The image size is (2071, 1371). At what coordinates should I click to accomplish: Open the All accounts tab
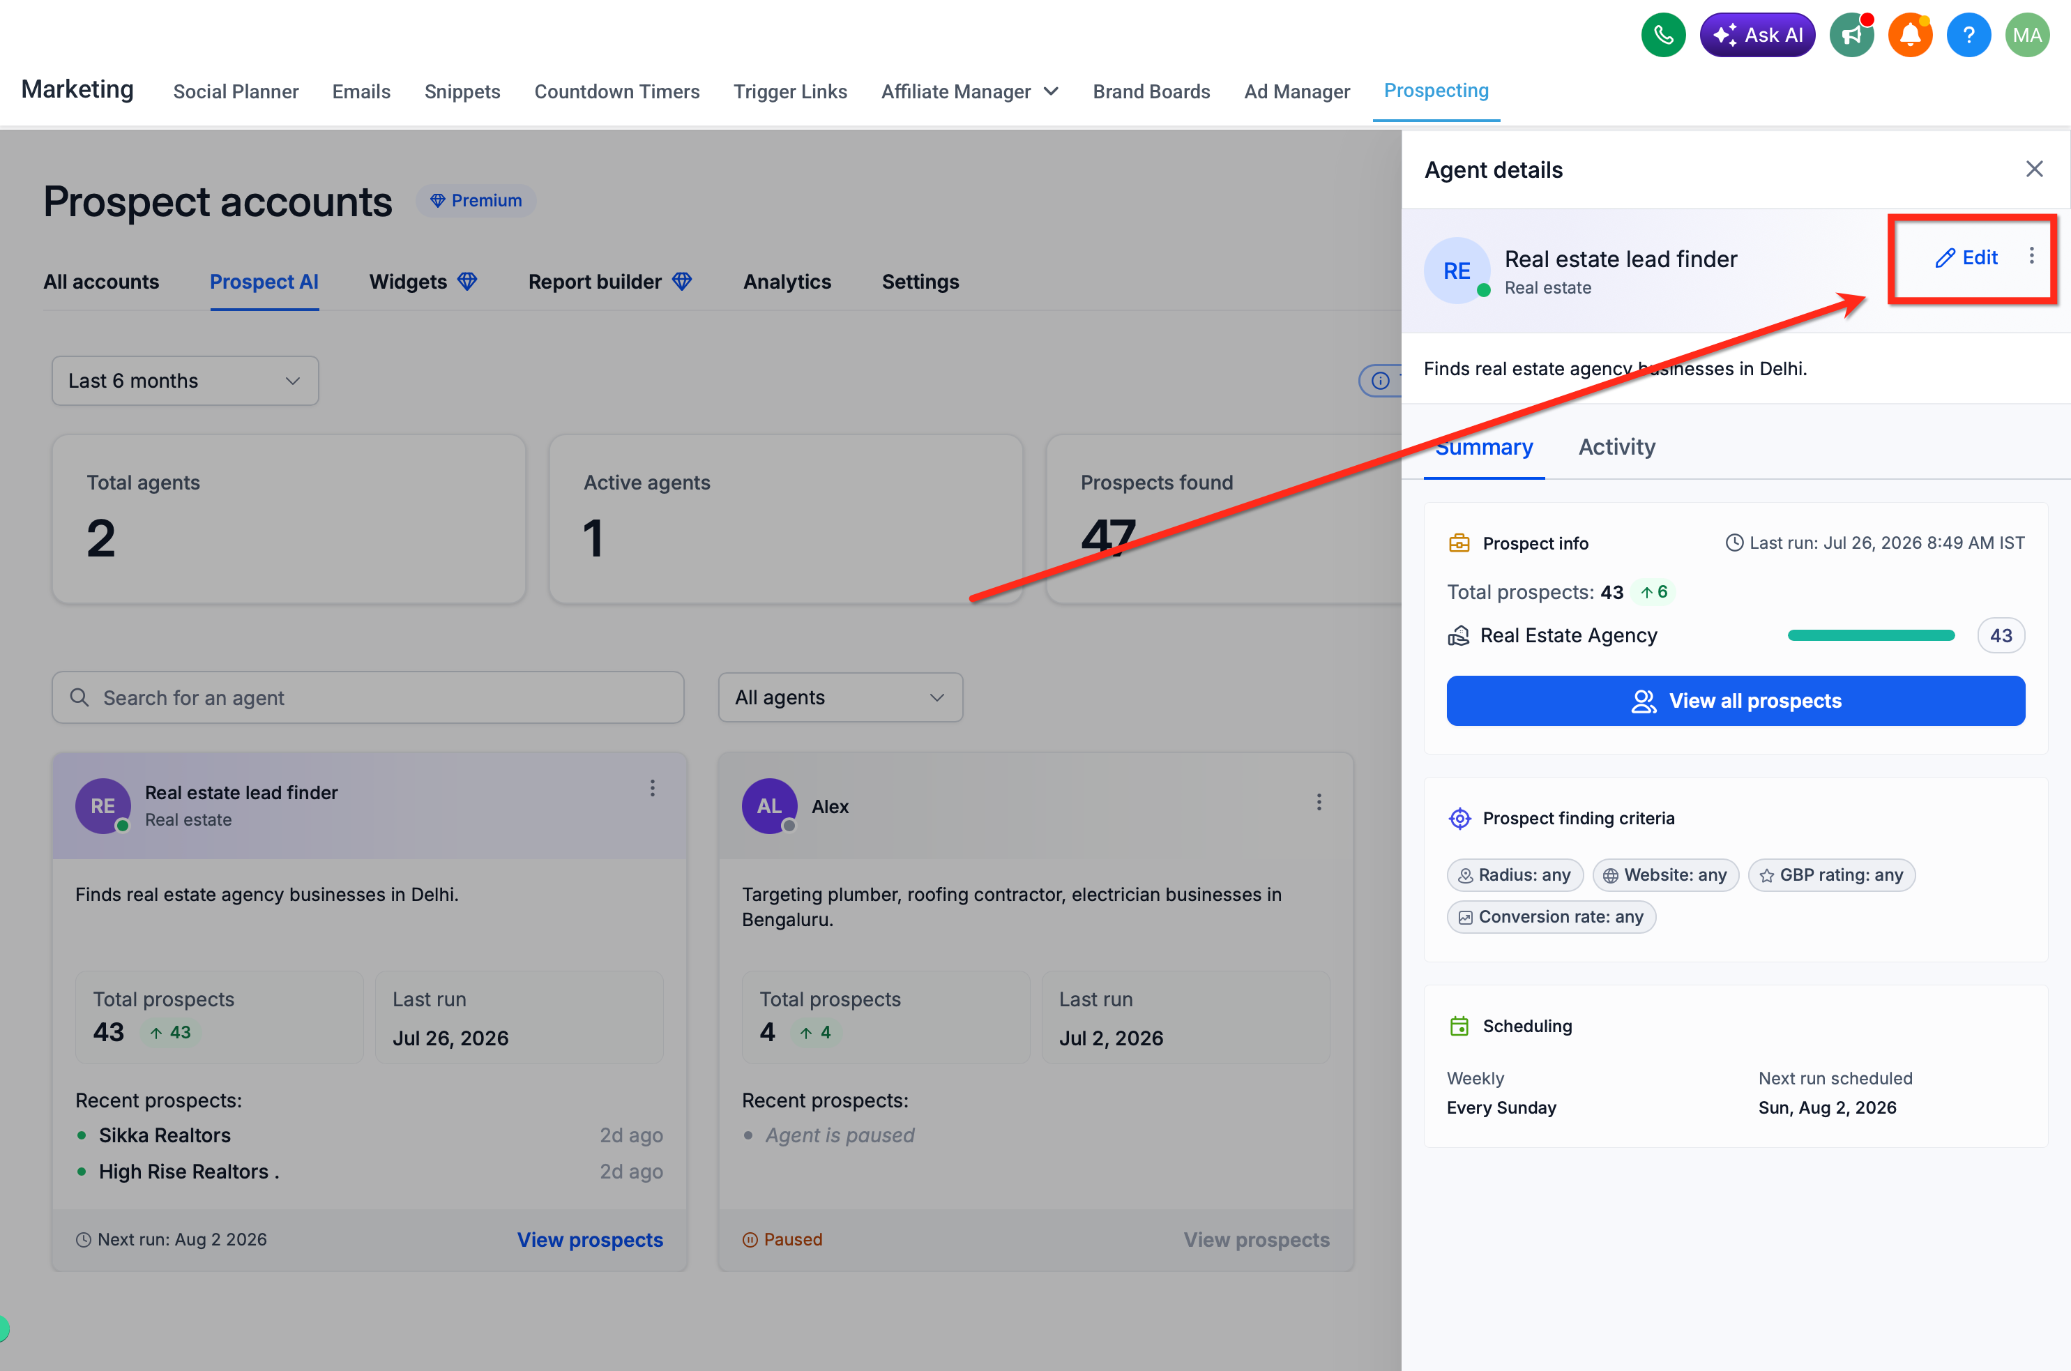pyautogui.click(x=101, y=282)
